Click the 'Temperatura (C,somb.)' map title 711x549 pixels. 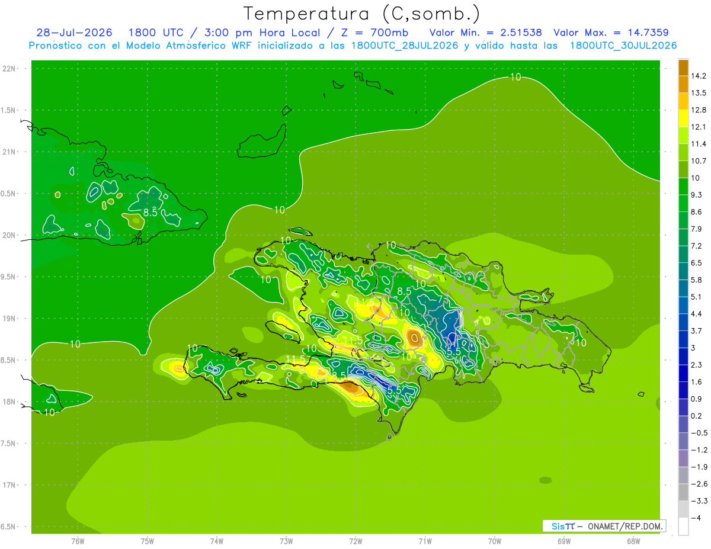click(361, 14)
